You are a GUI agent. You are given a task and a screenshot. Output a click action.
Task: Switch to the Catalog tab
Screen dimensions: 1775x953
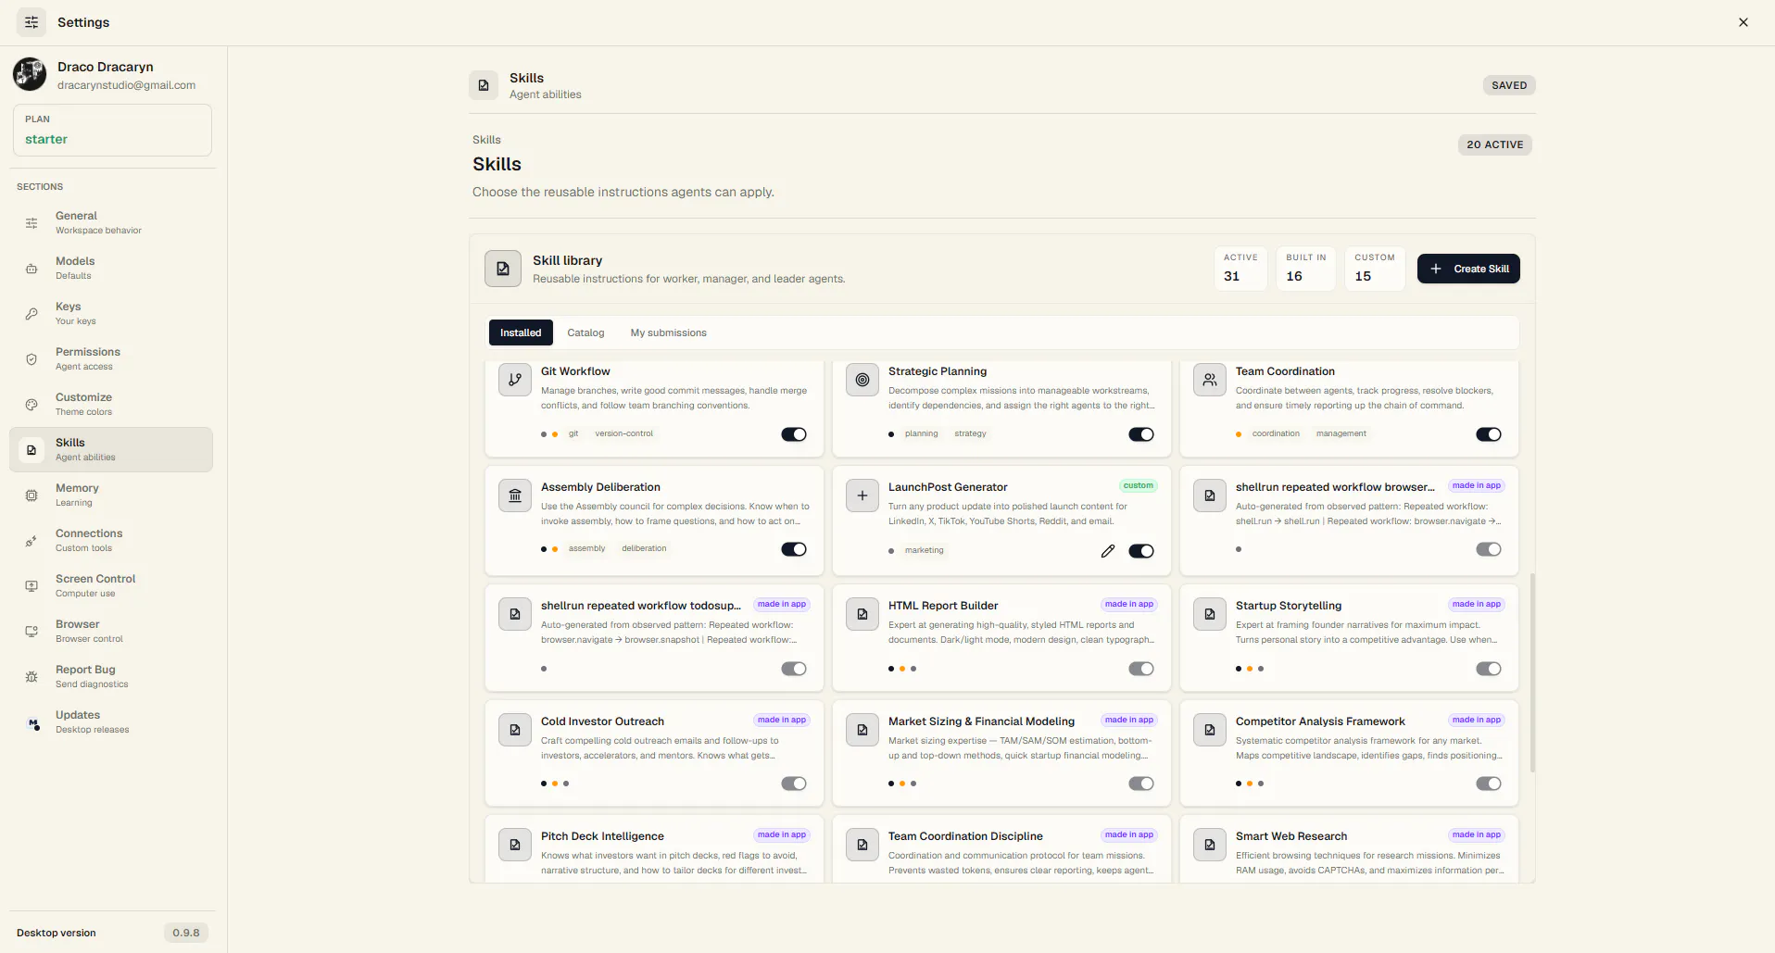pyautogui.click(x=585, y=332)
